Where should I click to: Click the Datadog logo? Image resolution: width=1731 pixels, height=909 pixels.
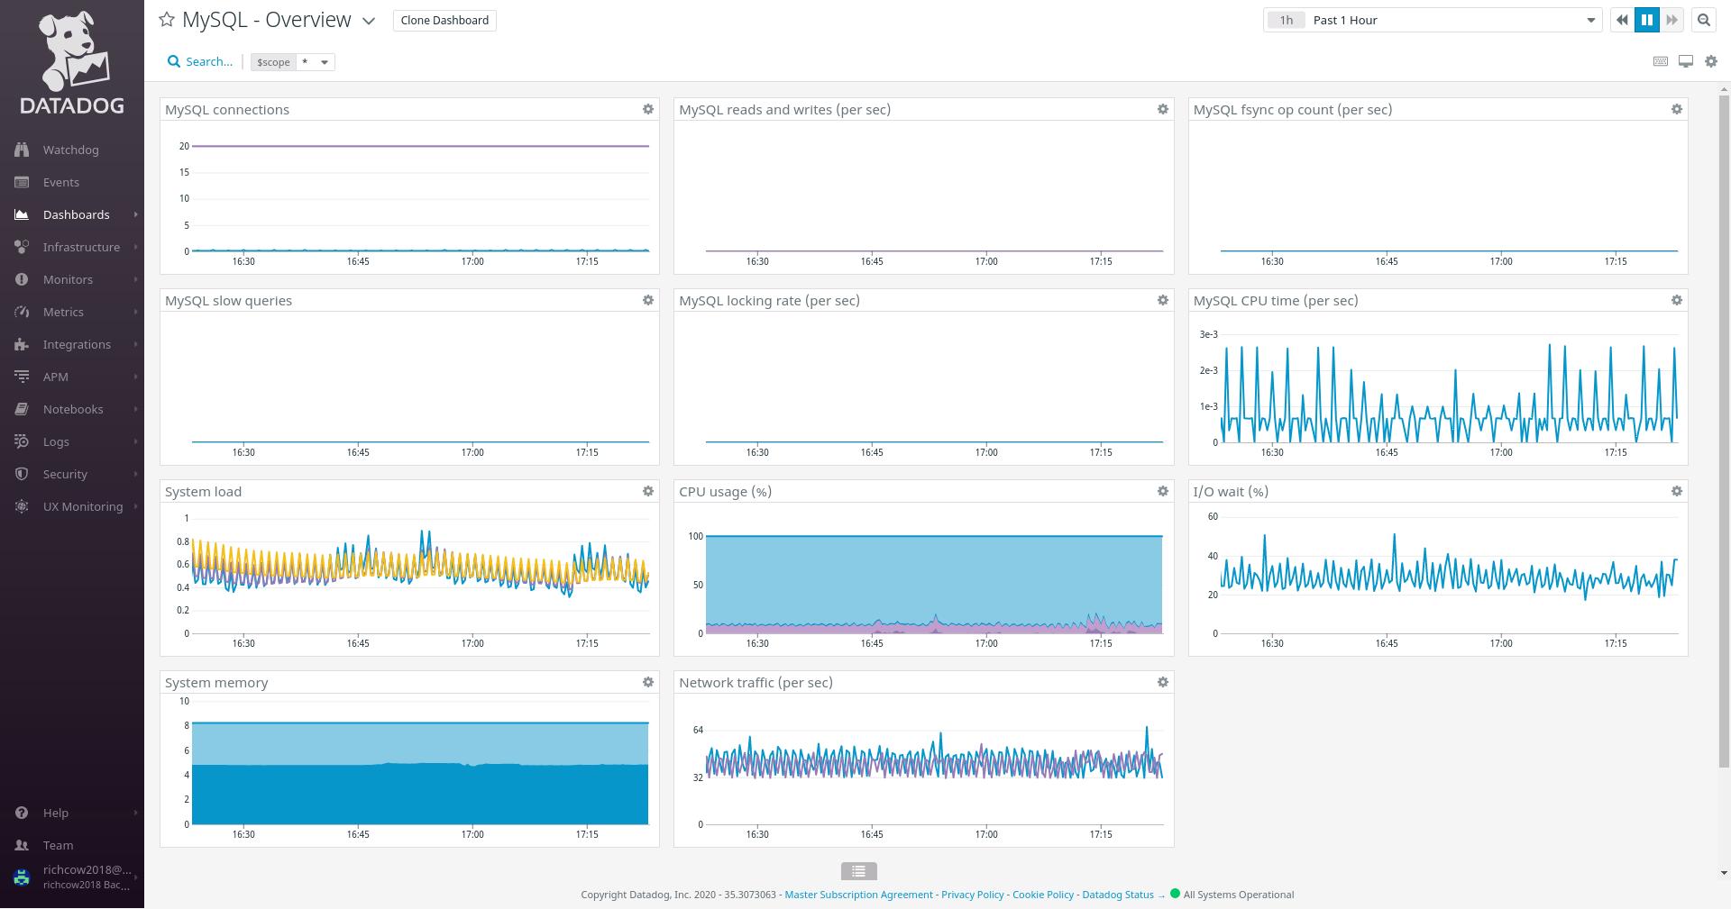point(72,63)
